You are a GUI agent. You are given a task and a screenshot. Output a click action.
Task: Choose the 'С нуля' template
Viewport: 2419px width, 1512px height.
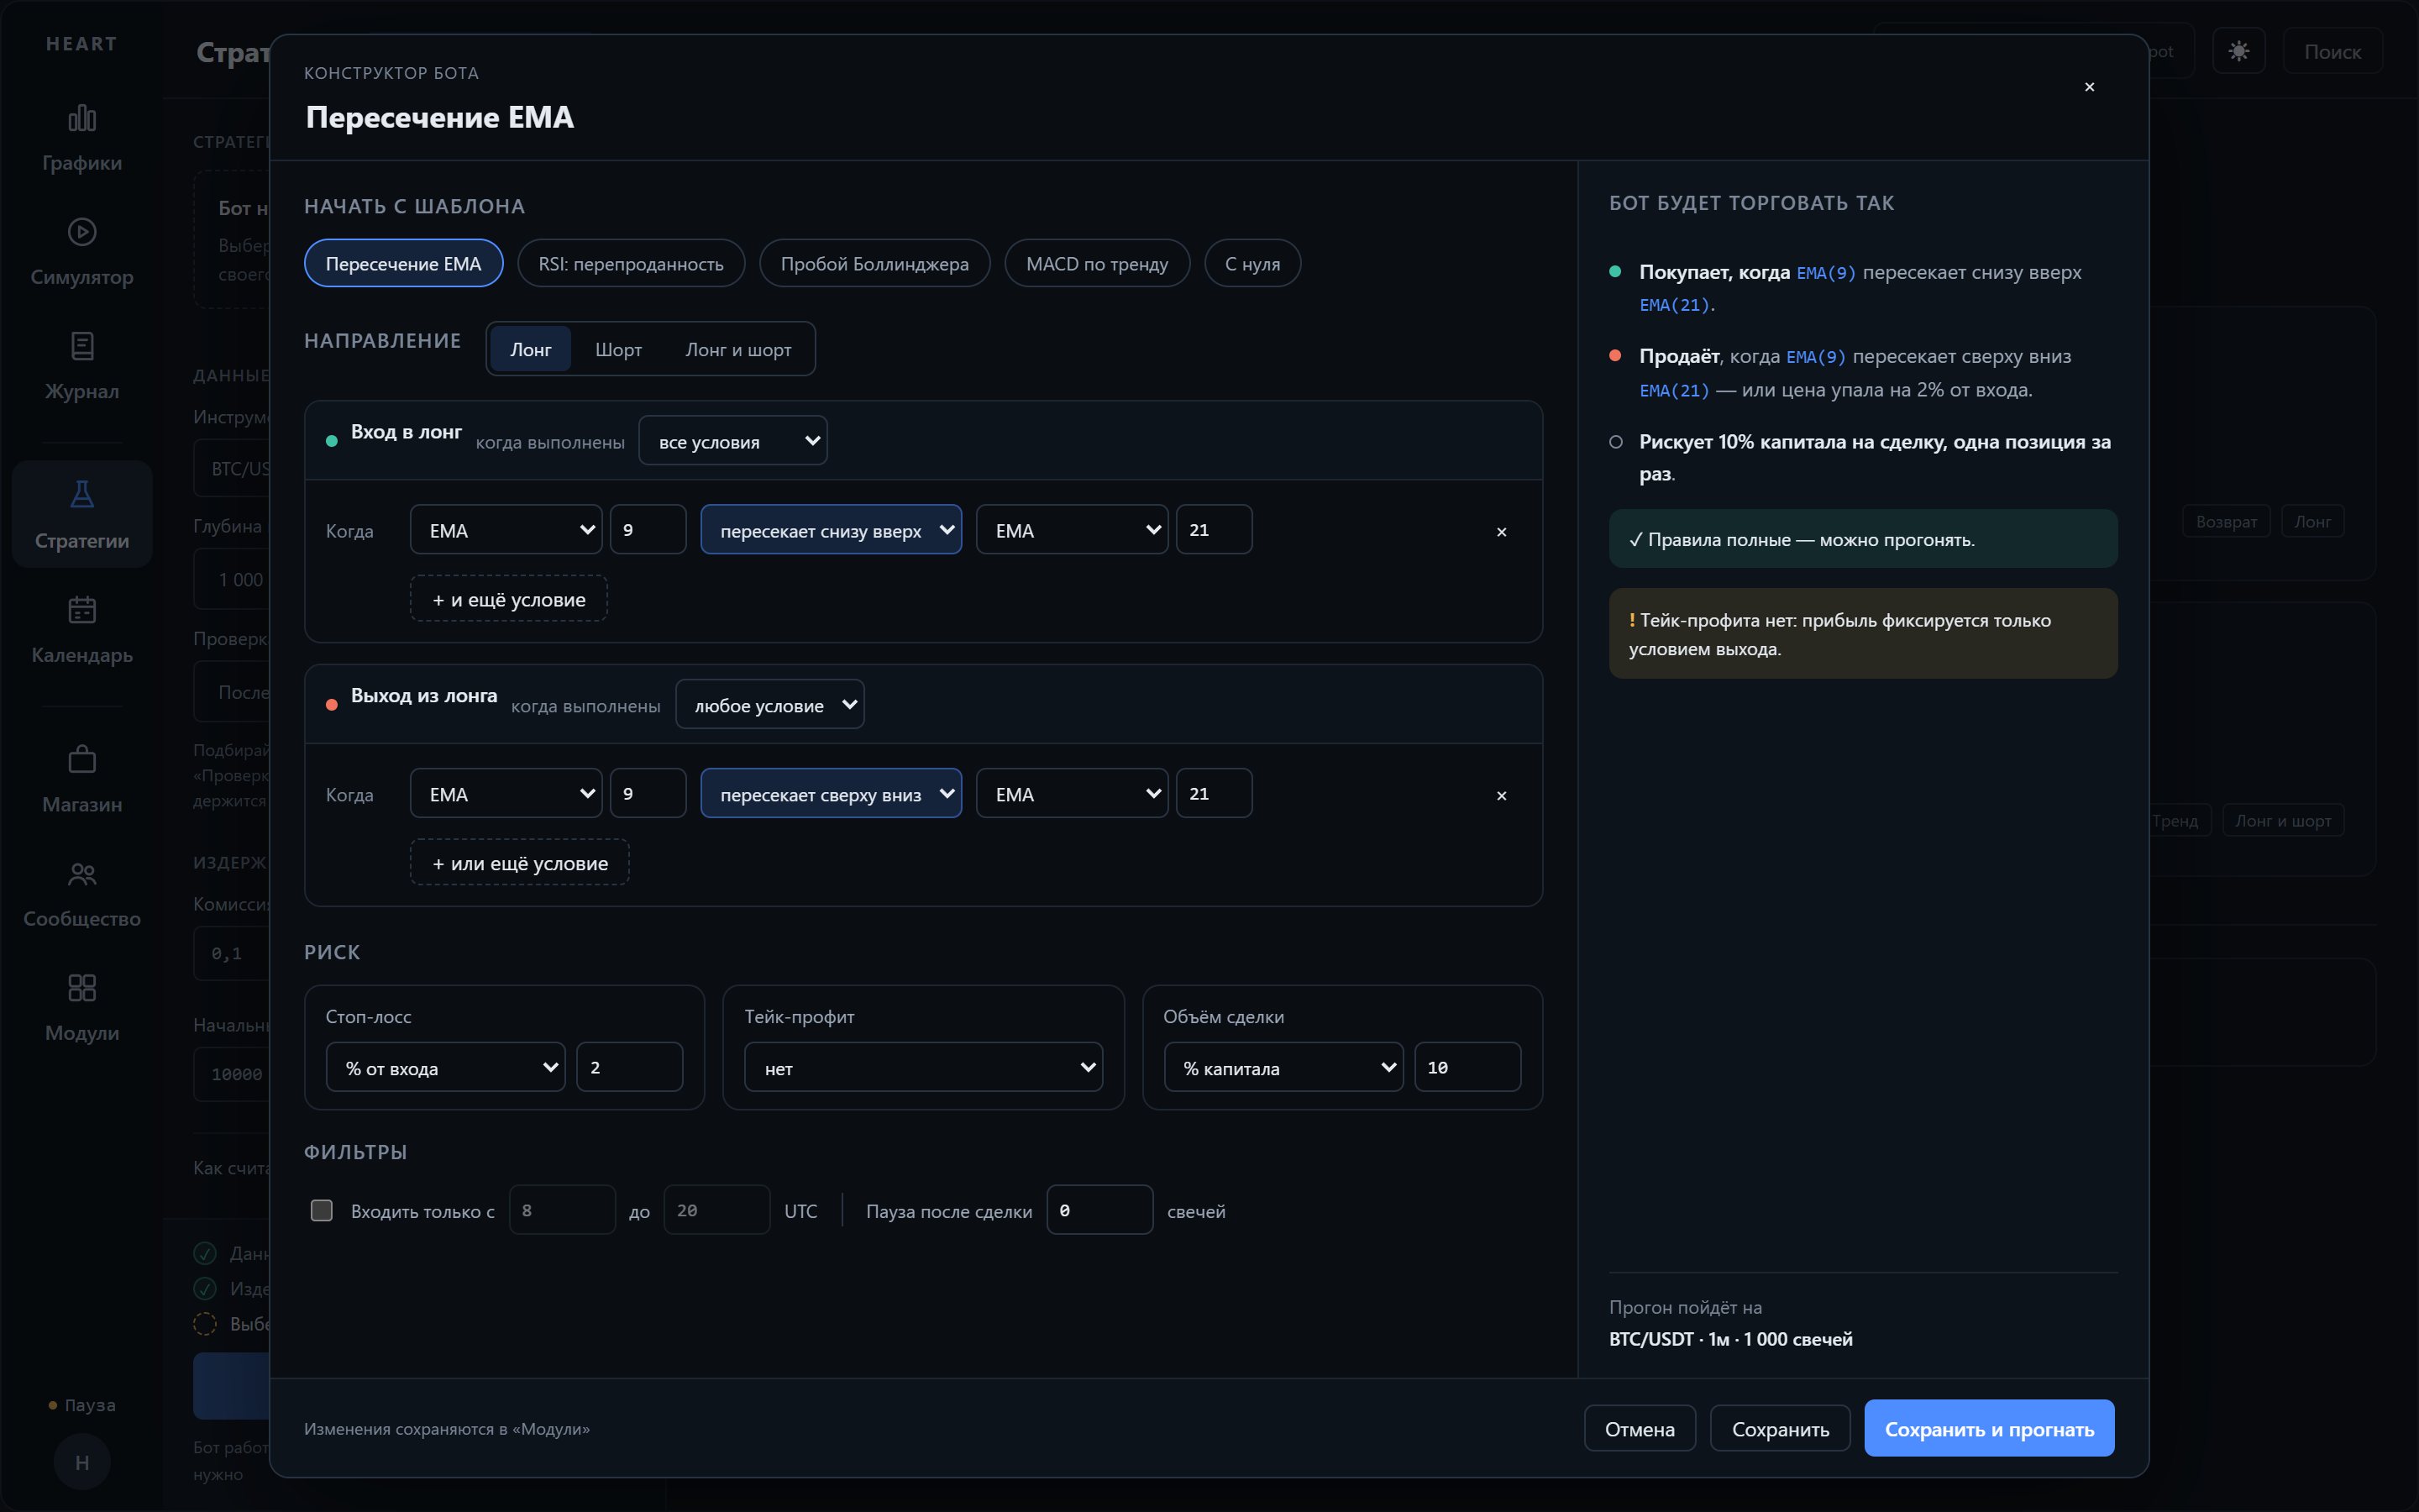[1252, 264]
